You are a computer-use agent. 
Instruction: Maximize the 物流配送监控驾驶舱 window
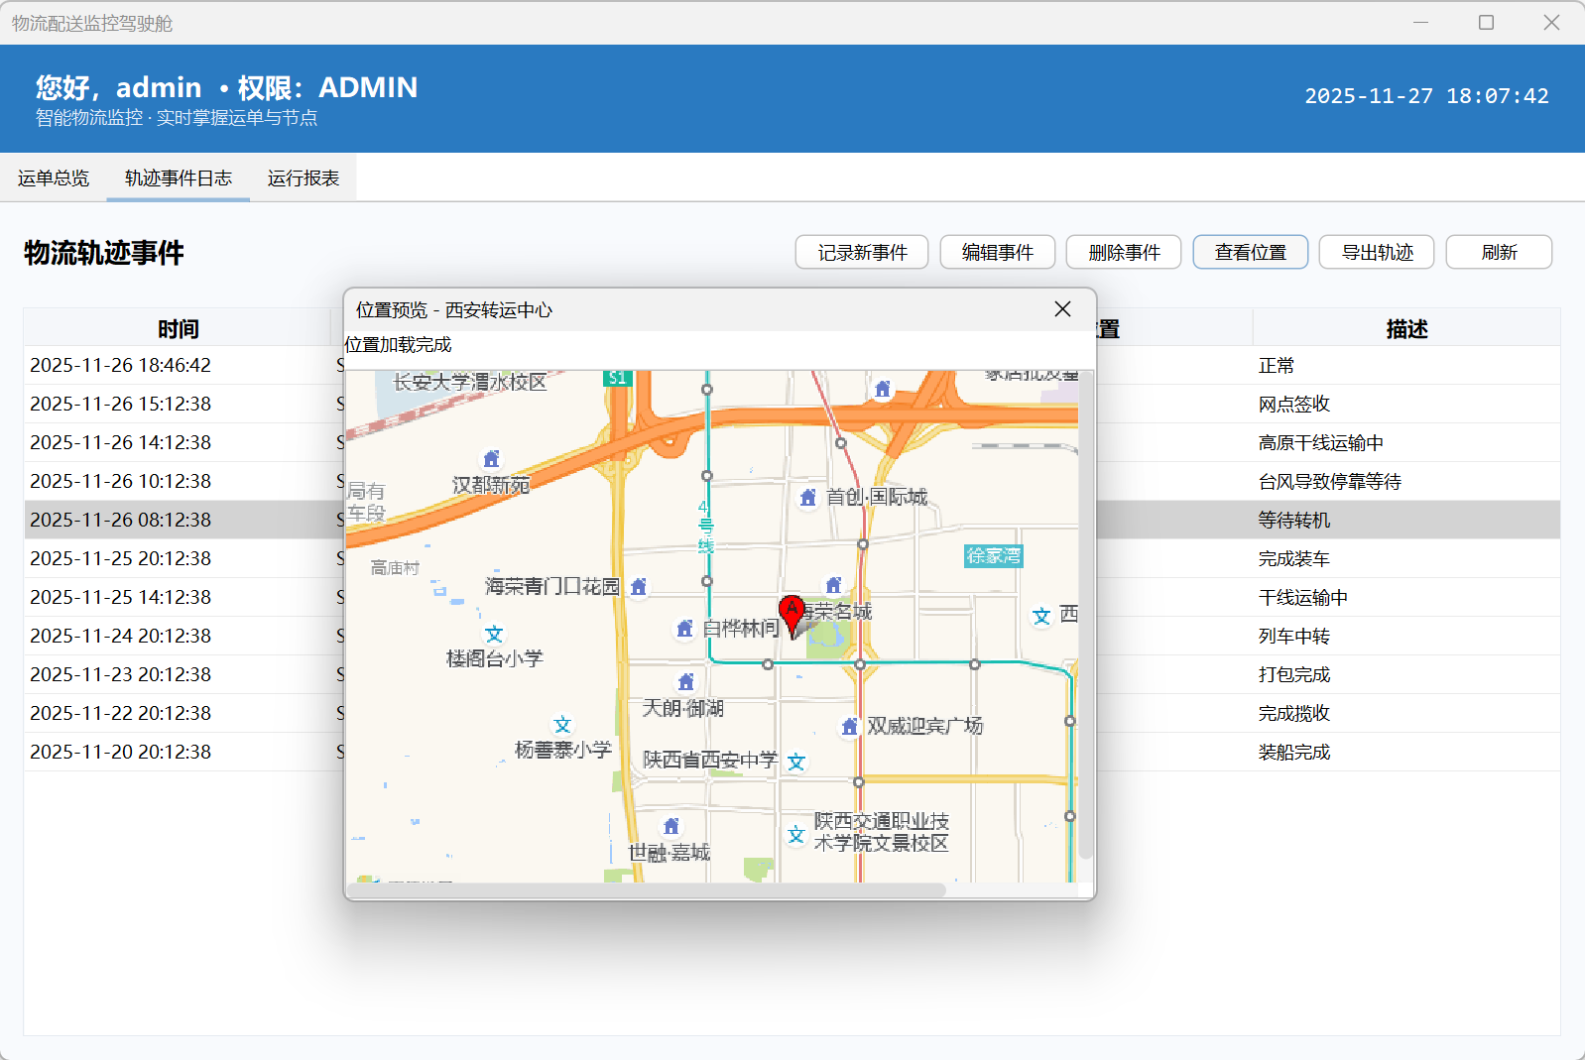[x=1486, y=22]
